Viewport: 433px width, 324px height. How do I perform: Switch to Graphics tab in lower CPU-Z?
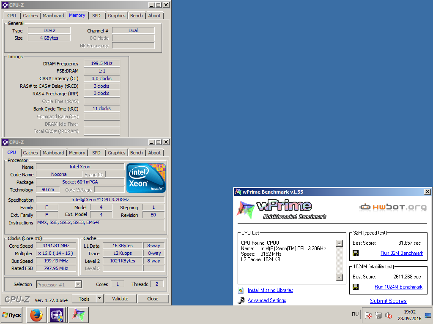point(117,153)
